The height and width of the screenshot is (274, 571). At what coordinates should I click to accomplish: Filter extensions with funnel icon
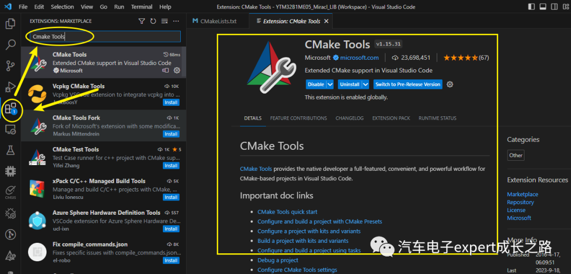[x=142, y=21]
